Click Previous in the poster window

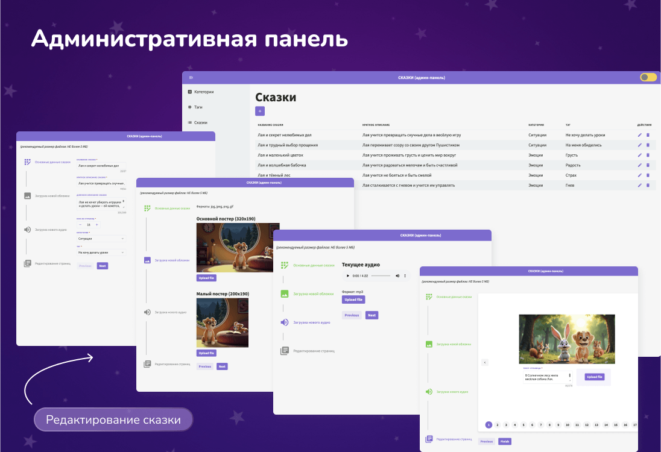205,366
